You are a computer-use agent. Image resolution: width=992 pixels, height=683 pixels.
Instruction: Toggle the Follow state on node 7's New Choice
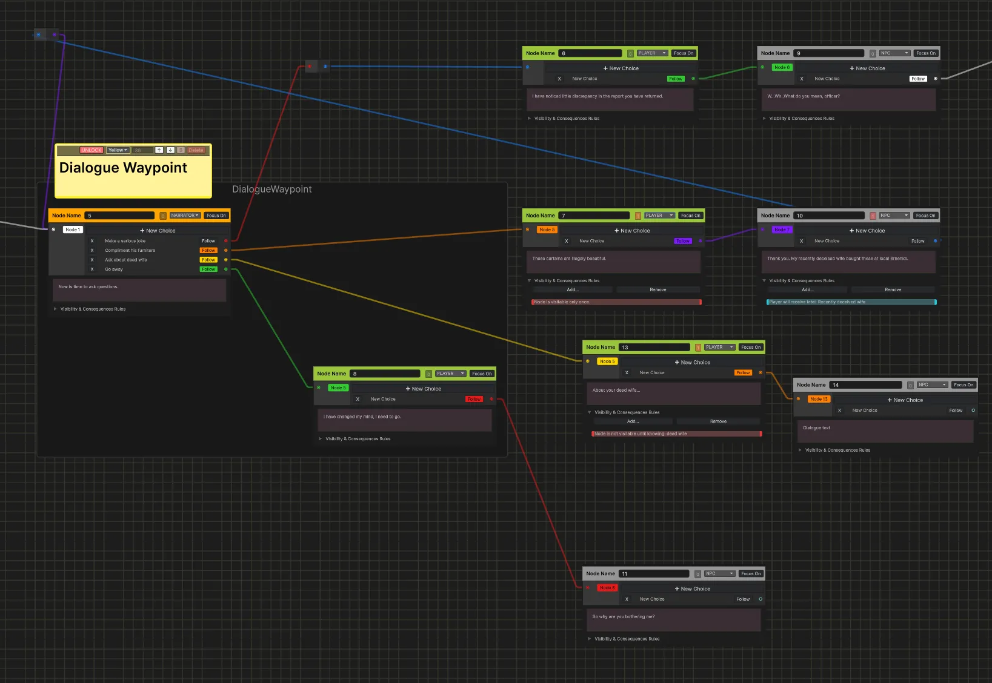tap(683, 240)
